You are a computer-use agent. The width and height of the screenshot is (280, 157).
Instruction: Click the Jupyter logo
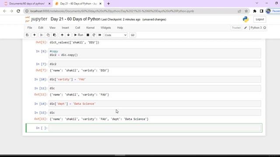(x=36, y=19)
